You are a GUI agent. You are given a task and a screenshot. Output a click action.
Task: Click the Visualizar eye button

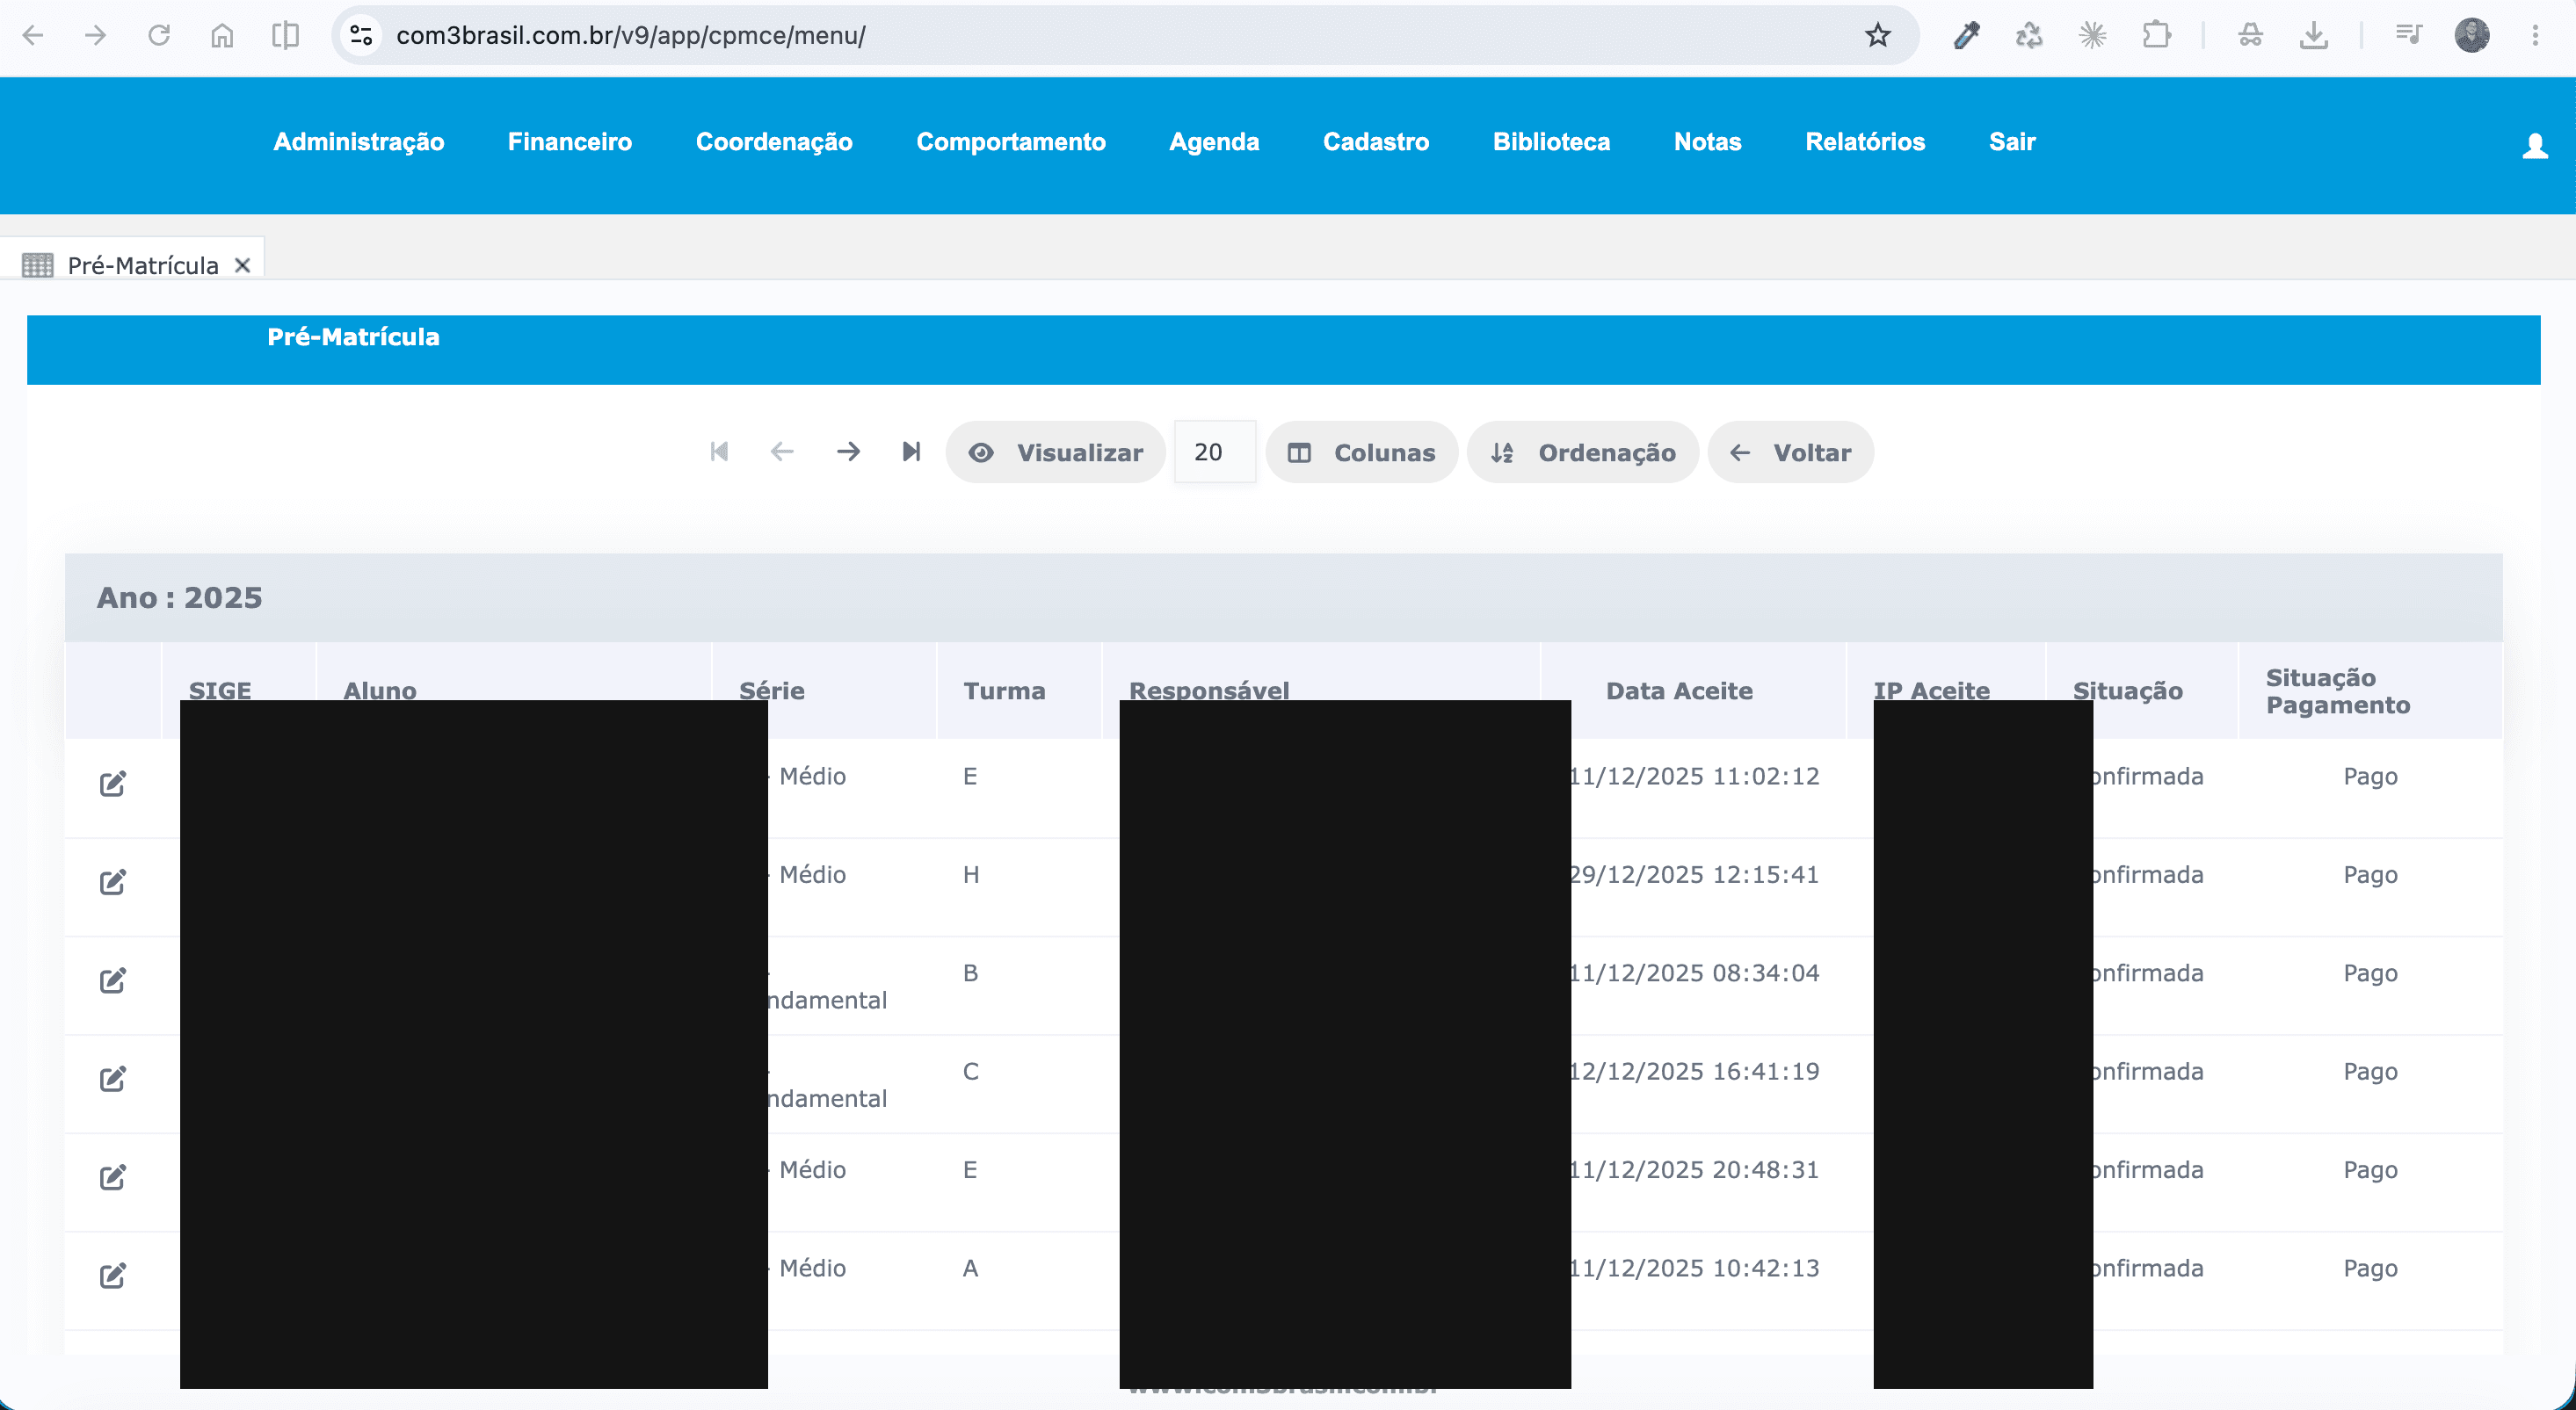1056,452
